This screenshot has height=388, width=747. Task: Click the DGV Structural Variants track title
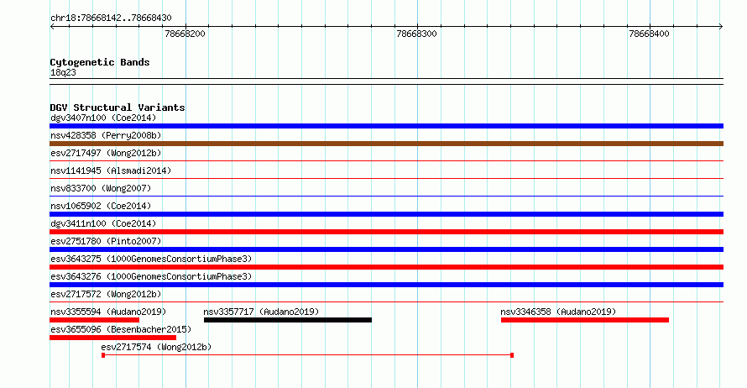[118, 107]
